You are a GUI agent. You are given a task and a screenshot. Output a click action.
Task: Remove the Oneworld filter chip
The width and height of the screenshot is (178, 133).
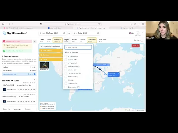(x=62, y=55)
